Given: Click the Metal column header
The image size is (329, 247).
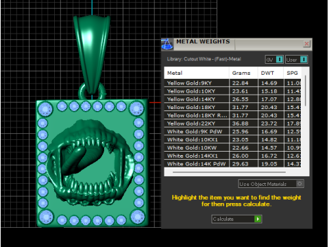Looking at the screenshot, I should [x=197, y=73].
